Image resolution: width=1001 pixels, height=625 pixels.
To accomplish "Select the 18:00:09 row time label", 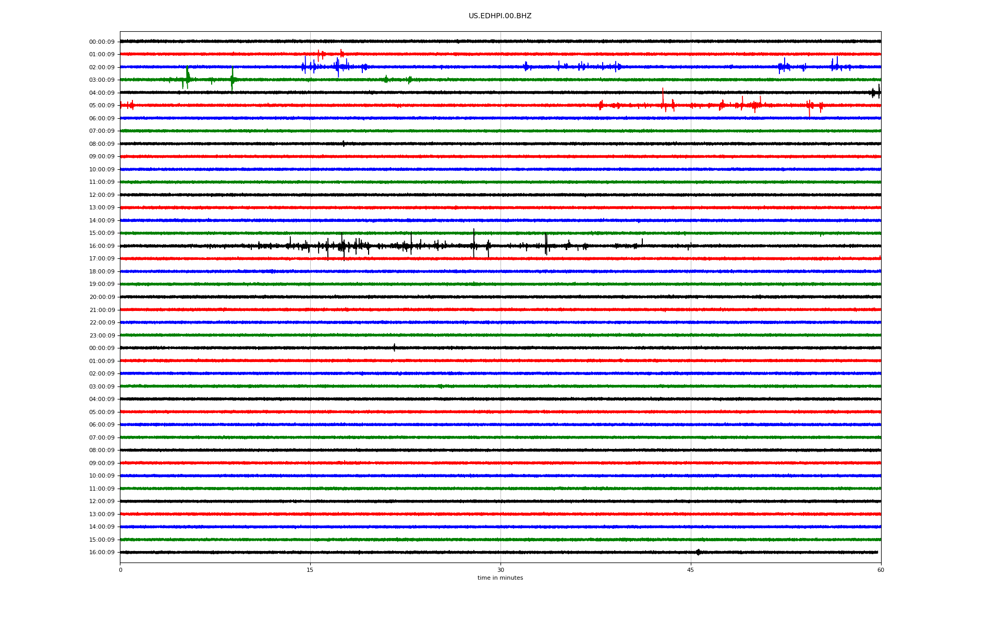I will (102, 271).
